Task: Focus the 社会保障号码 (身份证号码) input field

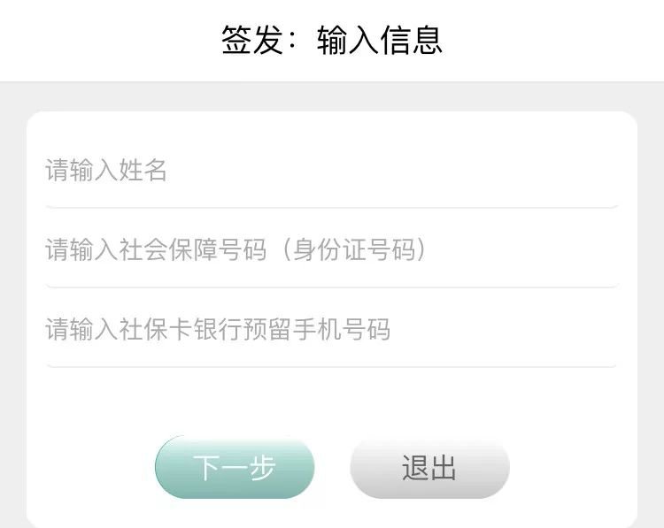Action: (331, 250)
